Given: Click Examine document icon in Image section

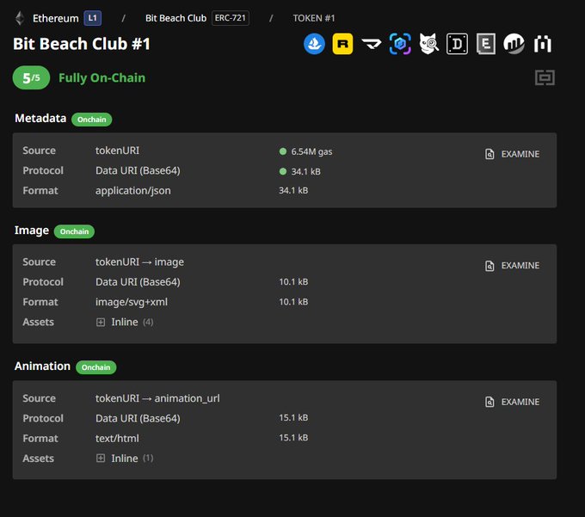Looking at the screenshot, I should (x=490, y=266).
